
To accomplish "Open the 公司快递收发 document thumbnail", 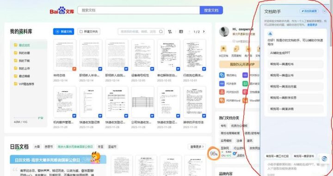I will tap(142, 102).
